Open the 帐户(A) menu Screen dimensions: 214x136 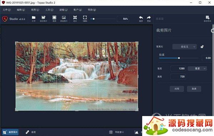(78, 10)
